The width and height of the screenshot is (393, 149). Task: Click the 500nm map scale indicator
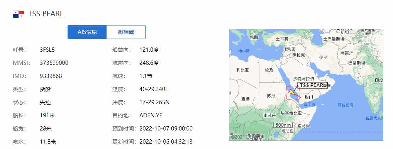(283, 125)
